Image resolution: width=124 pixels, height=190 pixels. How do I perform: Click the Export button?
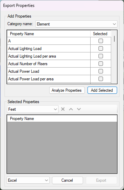(101, 180)
